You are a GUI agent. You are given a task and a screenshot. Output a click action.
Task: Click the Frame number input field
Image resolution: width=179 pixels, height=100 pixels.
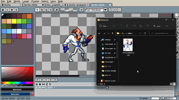[155, 98]
